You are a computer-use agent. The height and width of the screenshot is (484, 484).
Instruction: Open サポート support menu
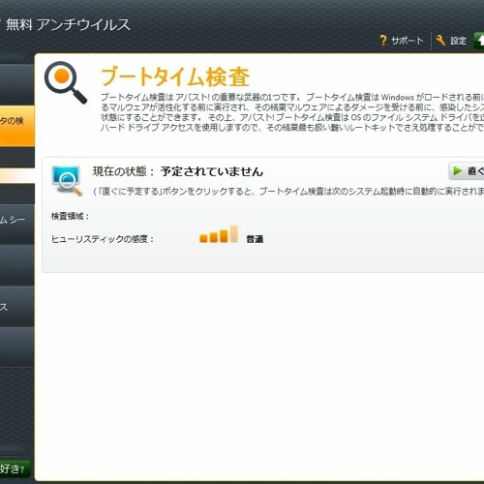coord(407,41)
